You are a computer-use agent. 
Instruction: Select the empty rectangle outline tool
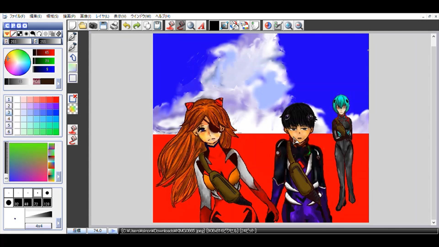point(73,78)
